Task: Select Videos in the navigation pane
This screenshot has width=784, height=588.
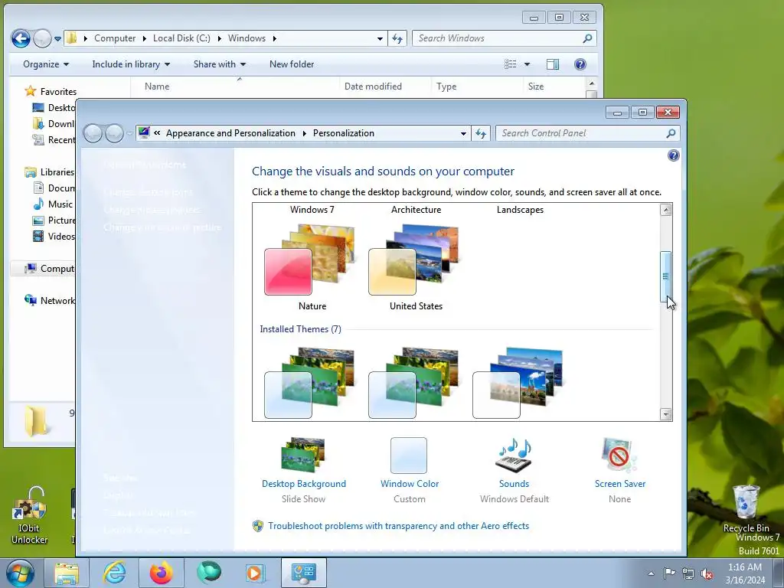Action: (54, 236)
